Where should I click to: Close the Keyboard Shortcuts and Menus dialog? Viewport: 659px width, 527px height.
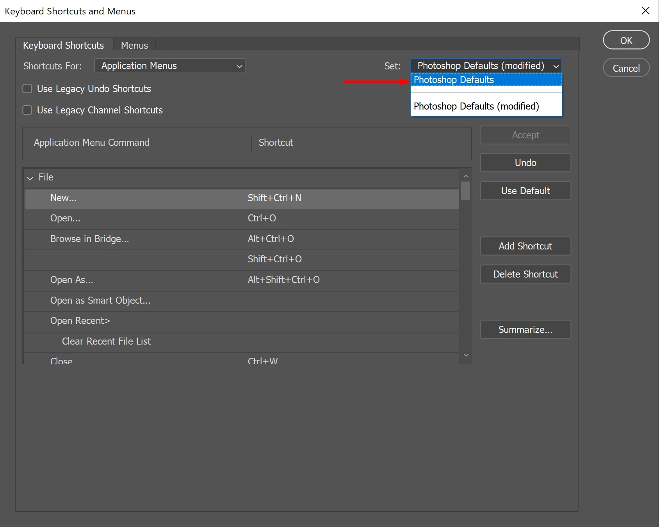coord(646,11)
